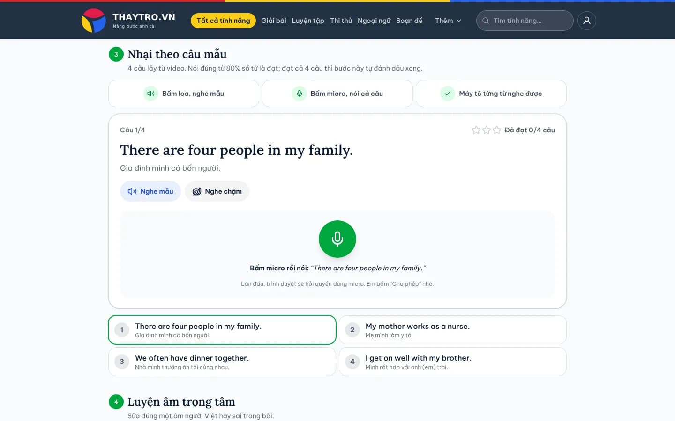The width and height of the screenshot is (675, 421).
Task: Play the sample with 'Nghe mẫu'
Action: 150,191
